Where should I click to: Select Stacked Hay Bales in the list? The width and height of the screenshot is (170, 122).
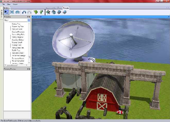[x=18, y=34]
